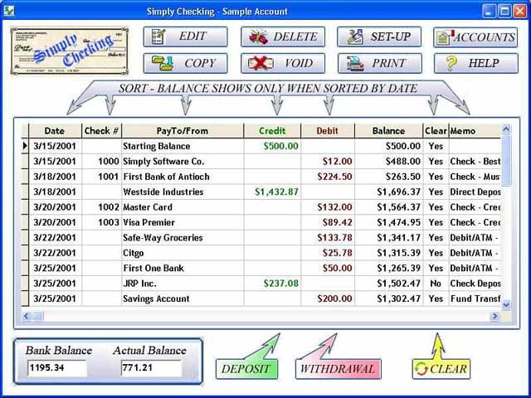
Task: Click the Simply Checking check logo
Action: tap(70, 51)
